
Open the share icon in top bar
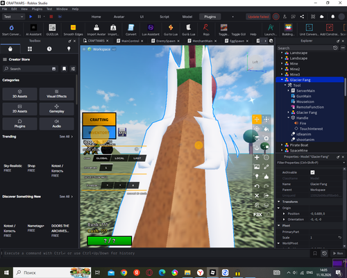tap(302, 17)
